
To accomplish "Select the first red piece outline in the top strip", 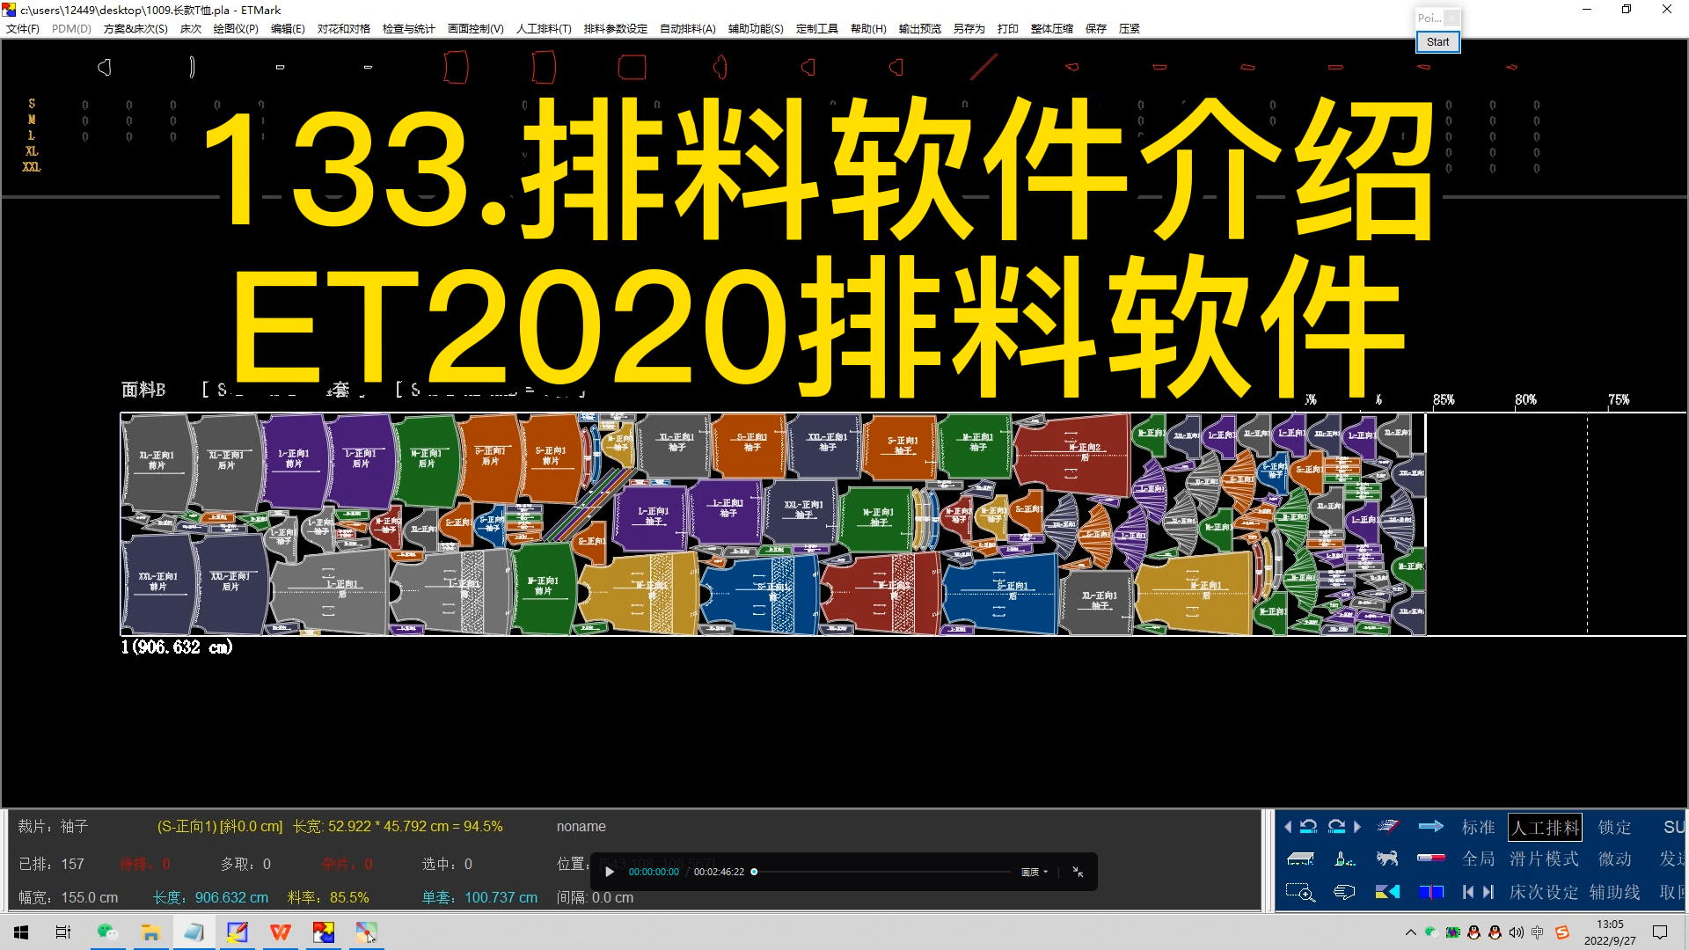I will (456, 67).
